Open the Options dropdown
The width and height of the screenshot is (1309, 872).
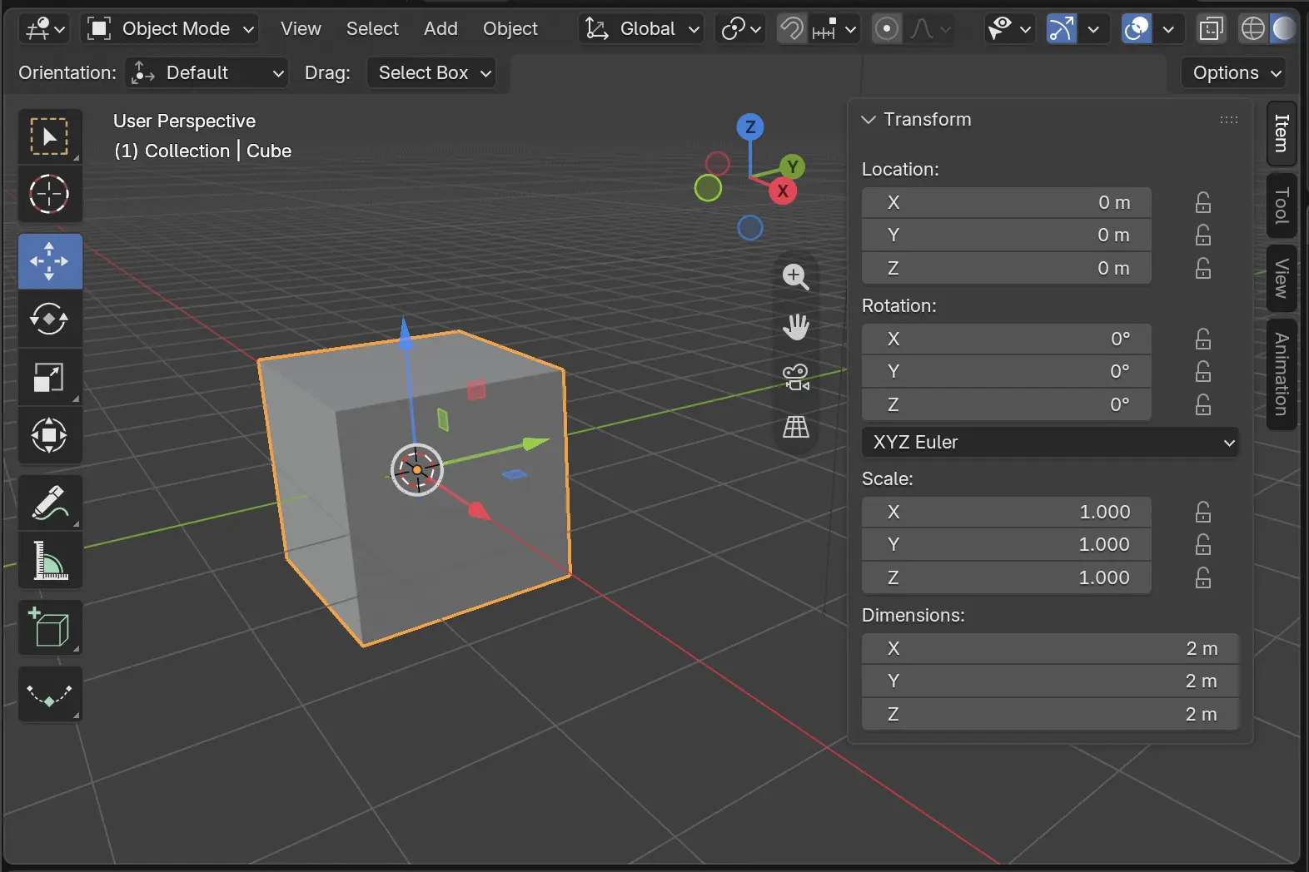tap(1234, 73)
